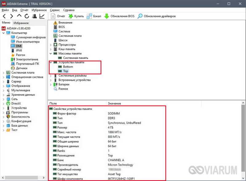Expand the Операционная система node

(3, 77)
